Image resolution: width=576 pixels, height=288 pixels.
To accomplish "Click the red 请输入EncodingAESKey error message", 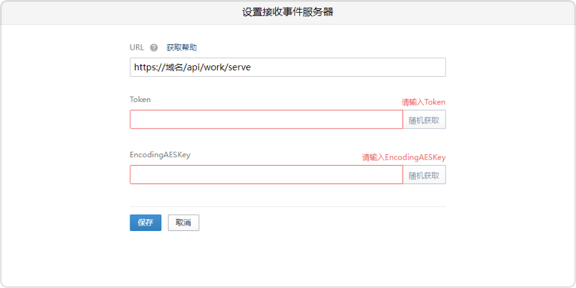I will click(x=403, y=158).
